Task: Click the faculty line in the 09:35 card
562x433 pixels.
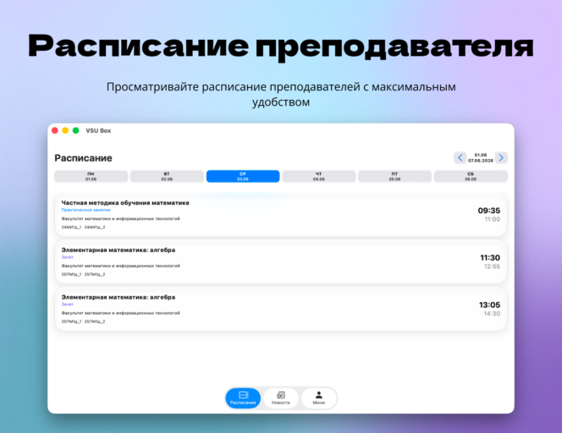Action: [121, 219]
